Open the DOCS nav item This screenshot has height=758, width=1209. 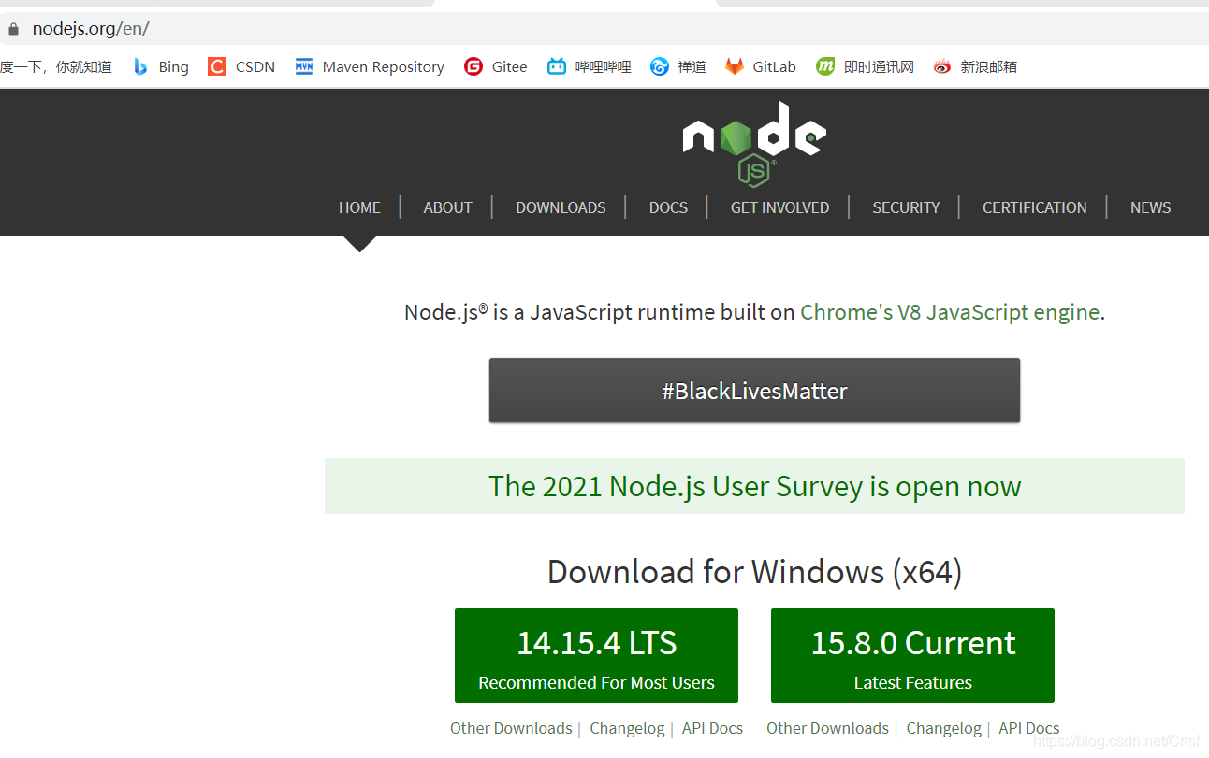tap(668, 207)
